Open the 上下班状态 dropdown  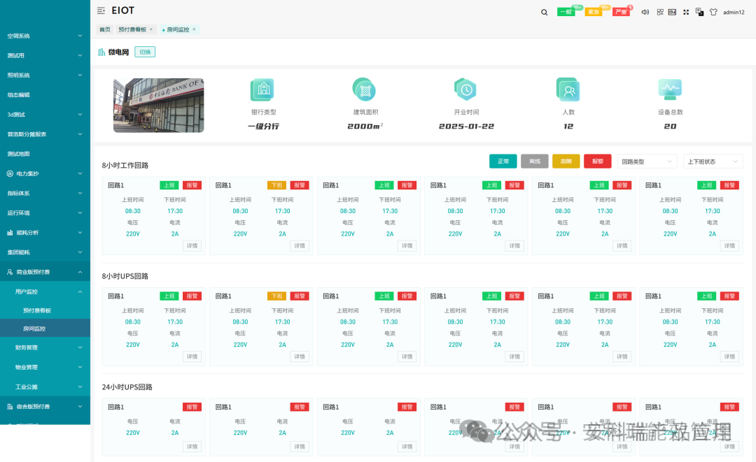pyautogui.click(x=713, y=161)
